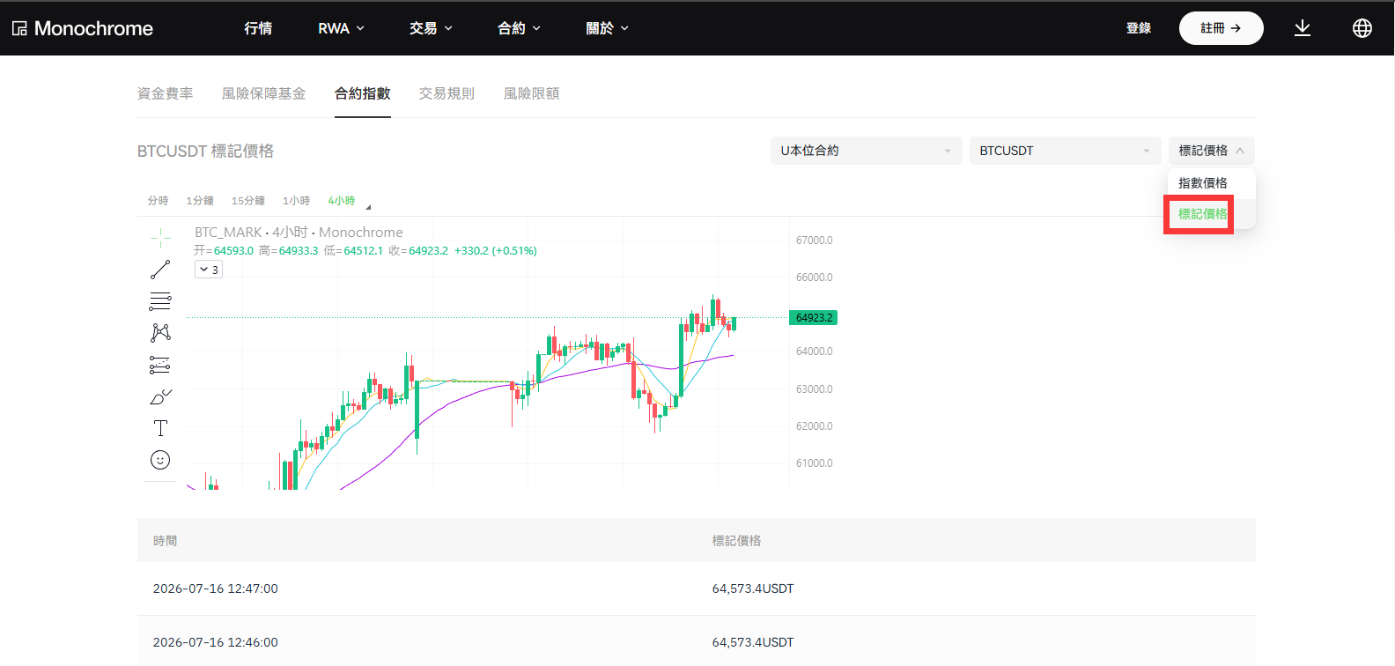The height and width of the screenshot is (666, 1395).
Task: Click the Monochrome logo
Action: (83, 28)
